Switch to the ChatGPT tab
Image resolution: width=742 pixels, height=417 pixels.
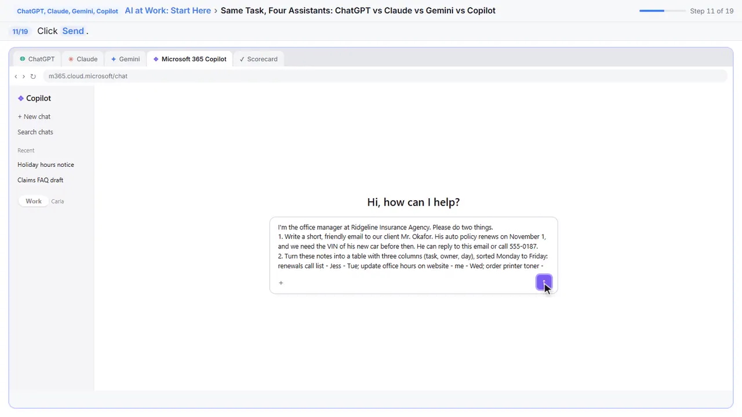[37, 59]
